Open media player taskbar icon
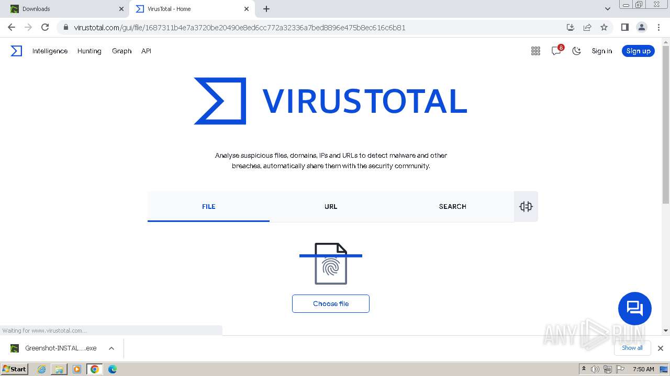 [77, 369]
